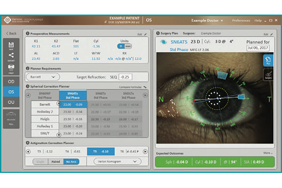Open the Preferences menu

[x=241, y=21]
